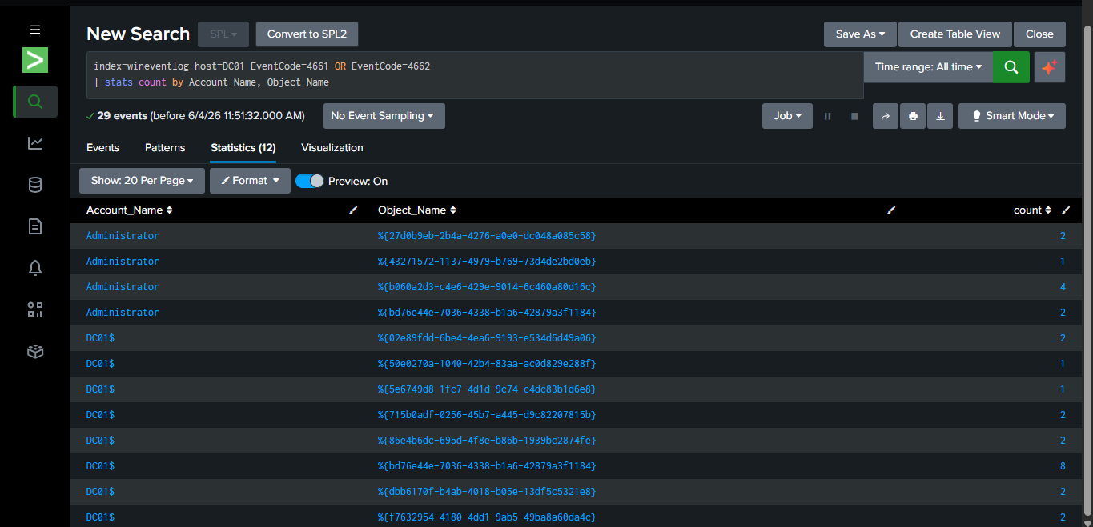Toggle Preview switch off
The width and height of the screenshot is (1093, 527).
click(310, 181)
